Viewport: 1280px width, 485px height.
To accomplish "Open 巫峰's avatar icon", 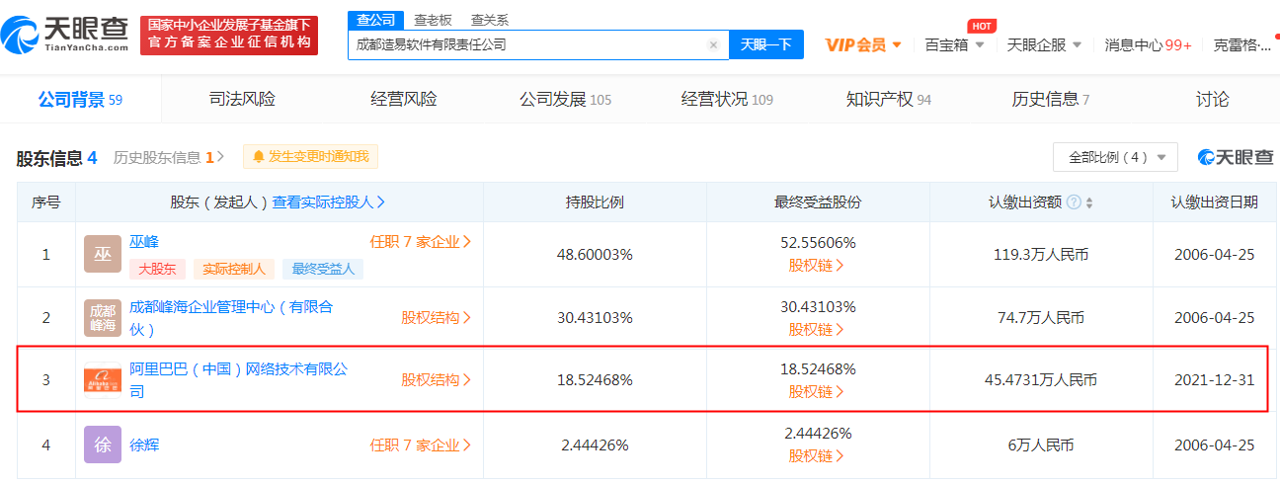I will click(103, 254).
